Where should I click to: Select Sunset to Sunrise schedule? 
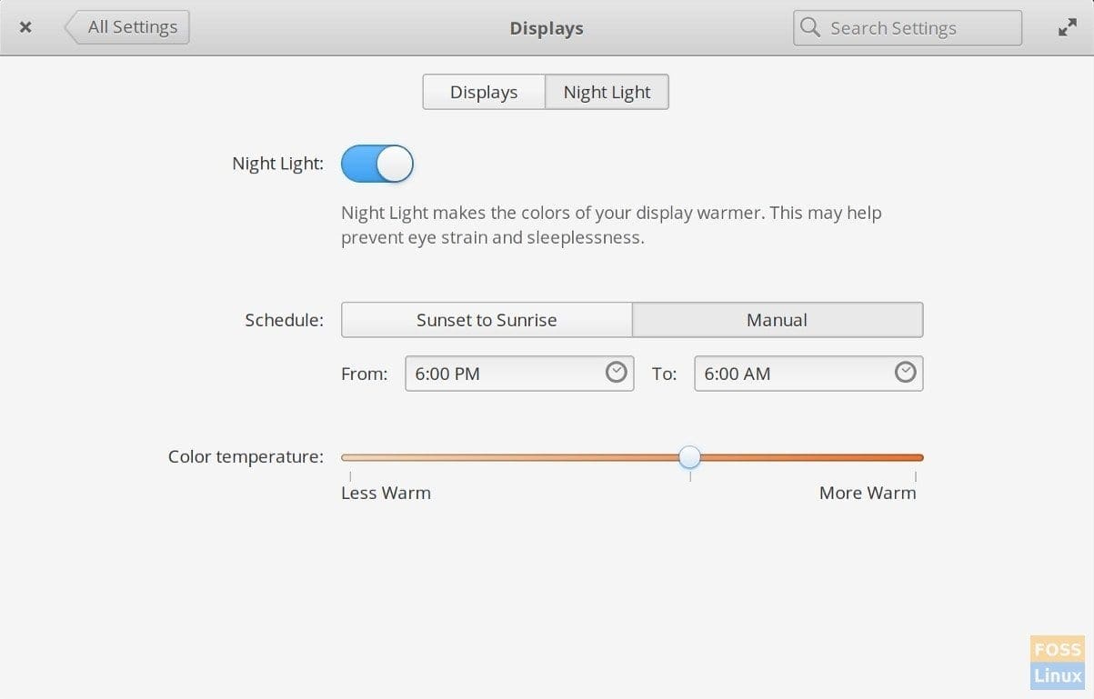click(x=487, y=320)
